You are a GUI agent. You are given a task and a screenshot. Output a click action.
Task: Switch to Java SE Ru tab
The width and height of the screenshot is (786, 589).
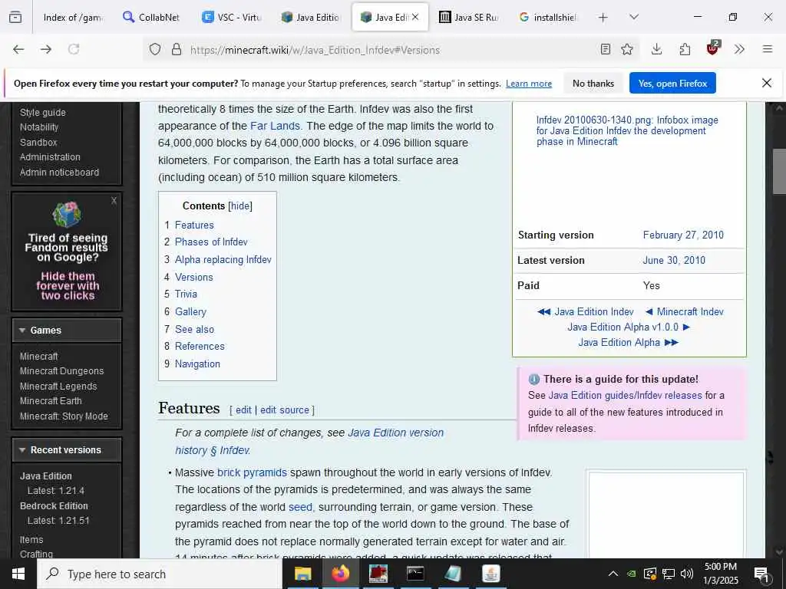[x=468, y=17]
